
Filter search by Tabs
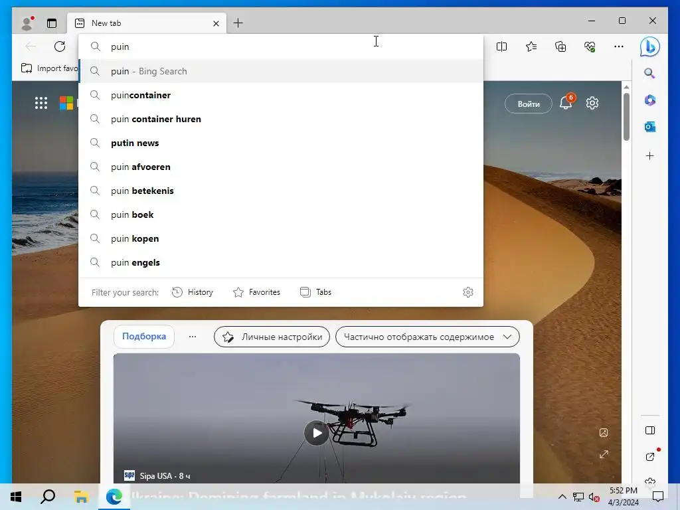[x=315, y=292]
